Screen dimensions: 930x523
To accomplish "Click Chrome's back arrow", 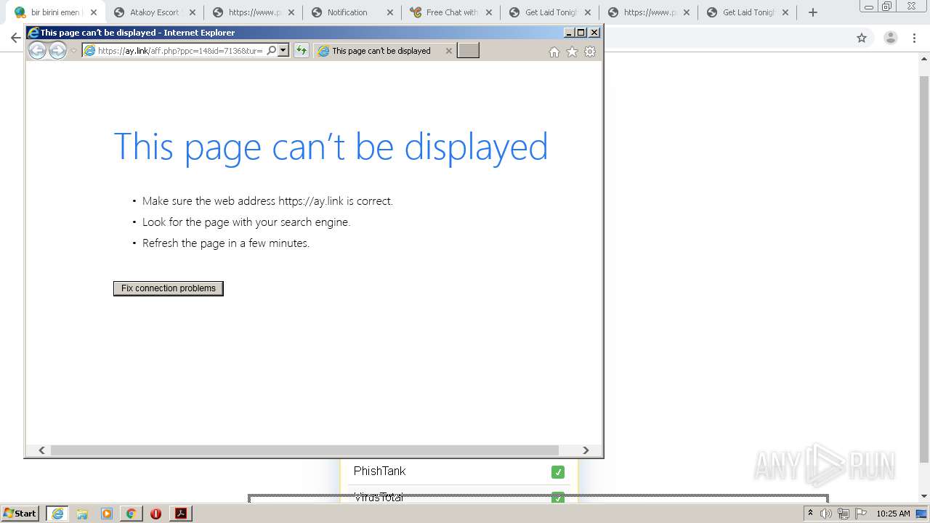I will pos(15,38).
